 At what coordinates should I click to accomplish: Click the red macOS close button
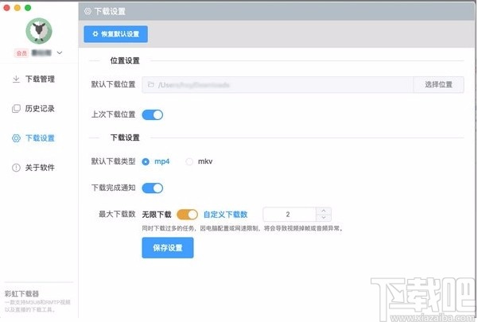[6, 8]
